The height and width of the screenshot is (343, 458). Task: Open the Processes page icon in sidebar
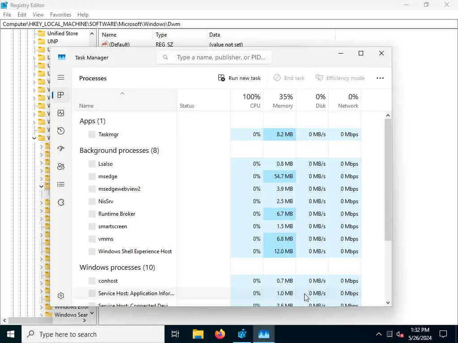[x=61, y=95]
